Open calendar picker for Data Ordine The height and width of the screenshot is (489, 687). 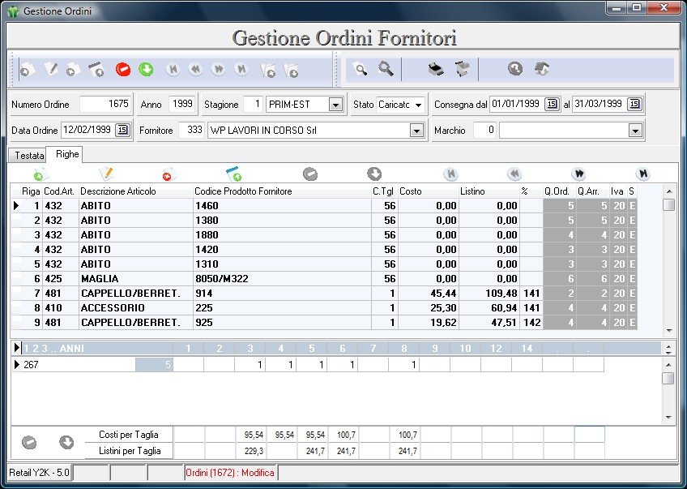point(122,130)
